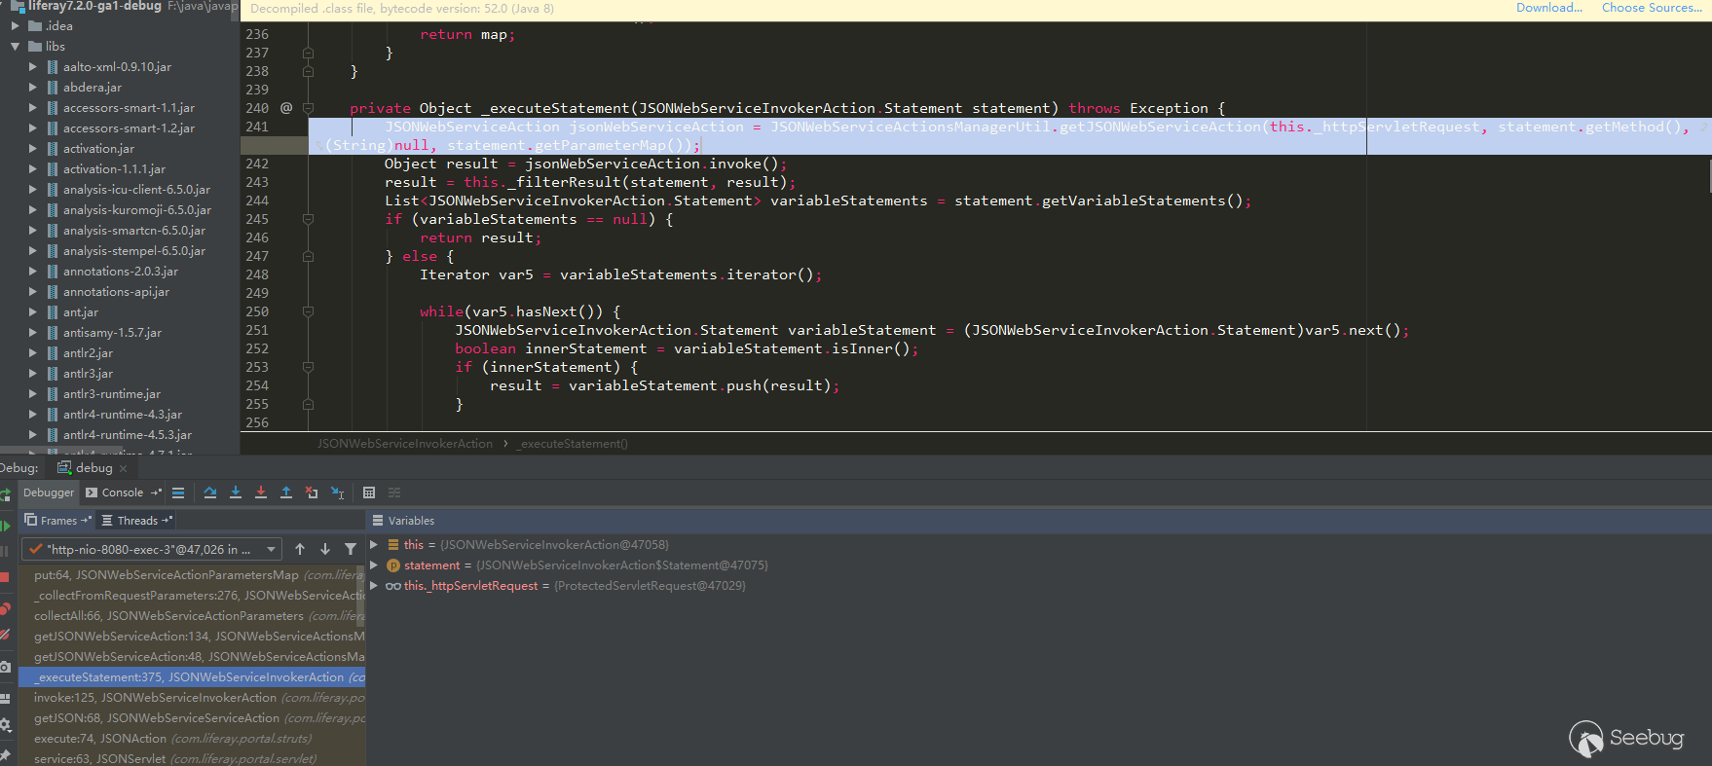This screenshot has height=766, width=1712.
Task: Click the Step Out arrow icon
Action: coord(286,492)
